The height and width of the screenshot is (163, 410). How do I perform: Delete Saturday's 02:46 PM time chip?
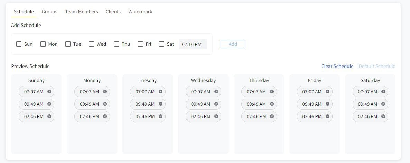pos(383,116)
